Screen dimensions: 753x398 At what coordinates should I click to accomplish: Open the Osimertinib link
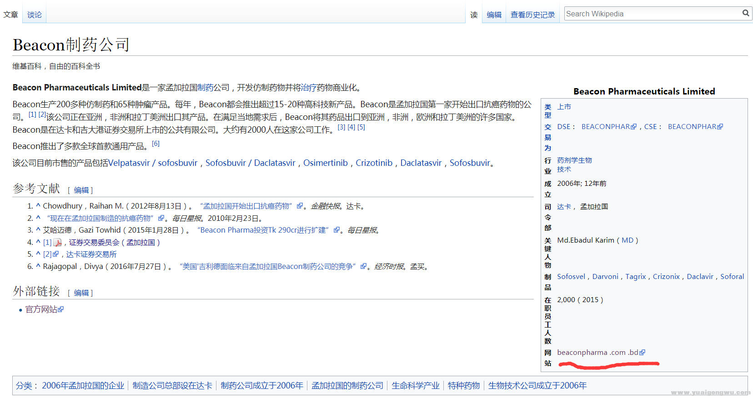[x=326, y=163]
